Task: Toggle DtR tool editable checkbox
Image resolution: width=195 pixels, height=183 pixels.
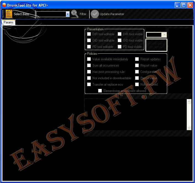Action: point(89,34)
